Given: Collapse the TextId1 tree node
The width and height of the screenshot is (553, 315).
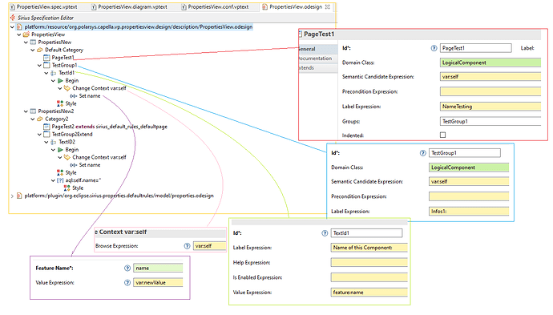Looking at the screenshot, I should (x=46, y=73).
